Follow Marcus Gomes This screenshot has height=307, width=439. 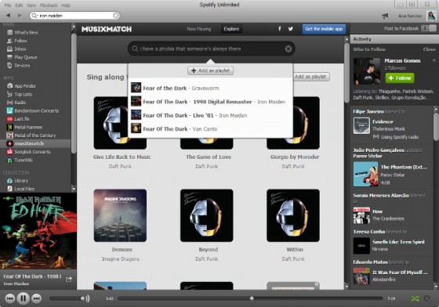[400, 78]
